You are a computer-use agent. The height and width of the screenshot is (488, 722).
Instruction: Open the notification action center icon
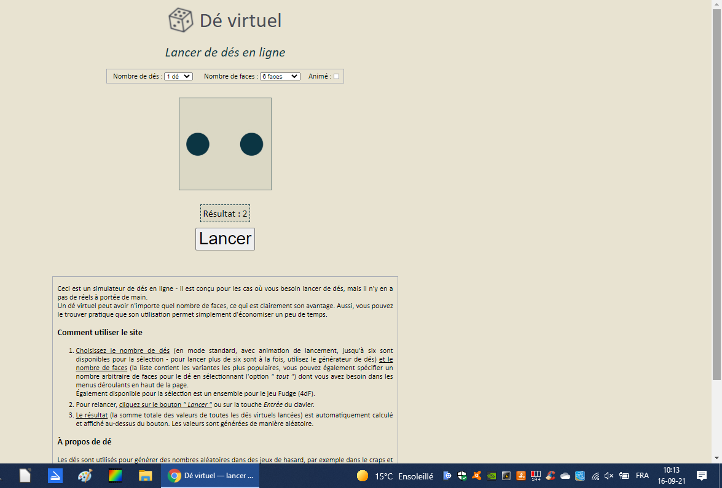click(x=701, y=476)
